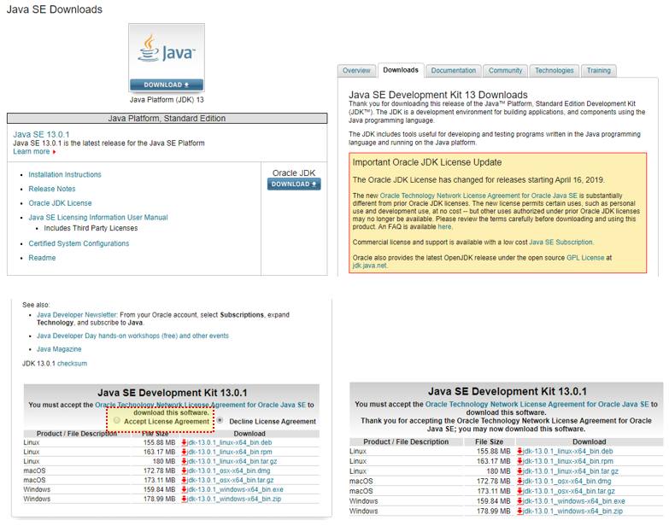This screenshot has width=669, height=526.
Task: Select Accept License Agreement radio button
Action: pyautogui.click(x=117, y=421)
